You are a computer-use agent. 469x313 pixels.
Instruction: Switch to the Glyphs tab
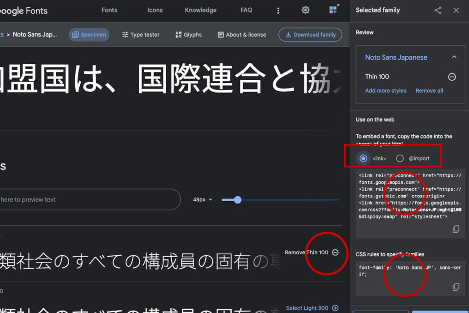point(188,35)
